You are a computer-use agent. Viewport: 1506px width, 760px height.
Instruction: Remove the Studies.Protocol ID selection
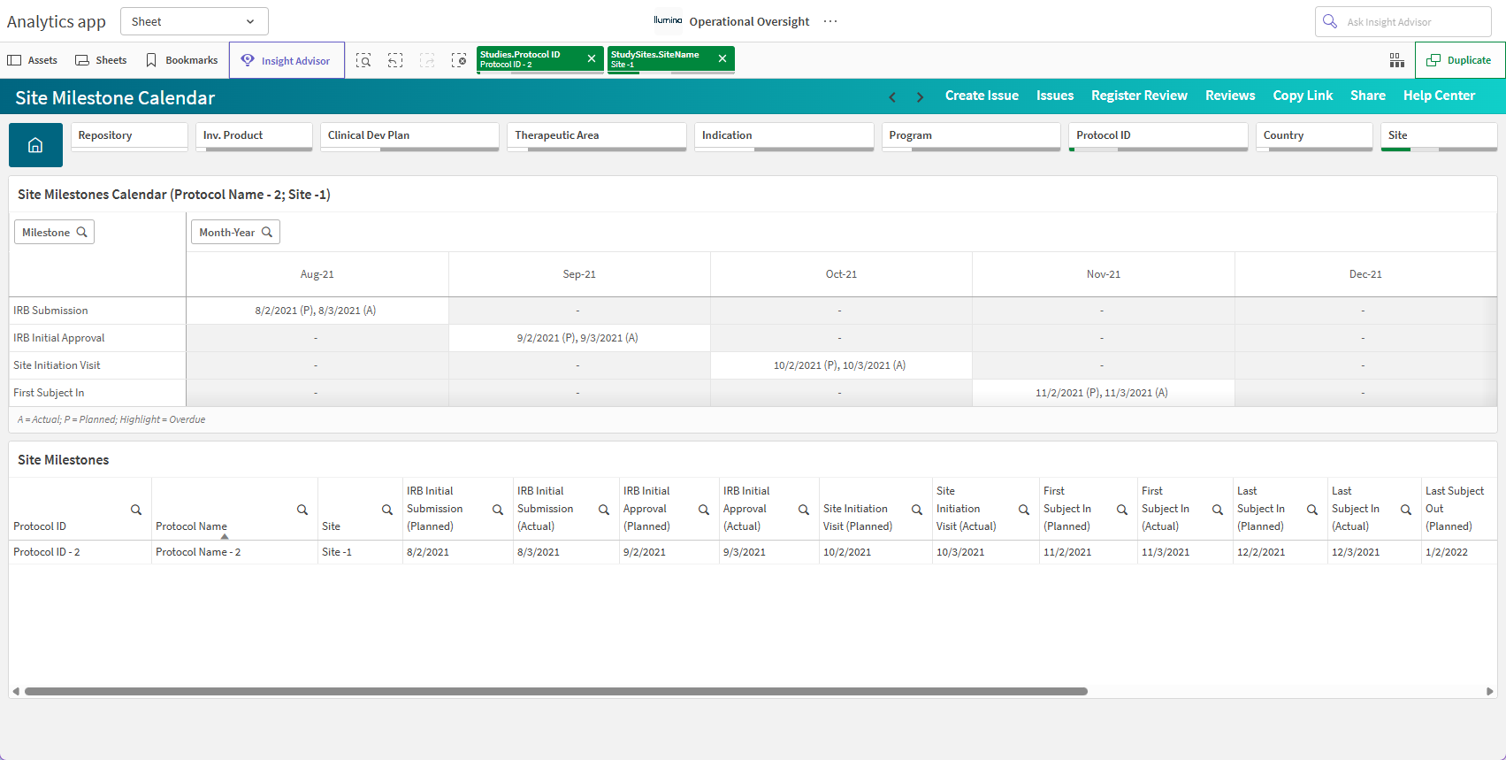[x=592, y=58]
